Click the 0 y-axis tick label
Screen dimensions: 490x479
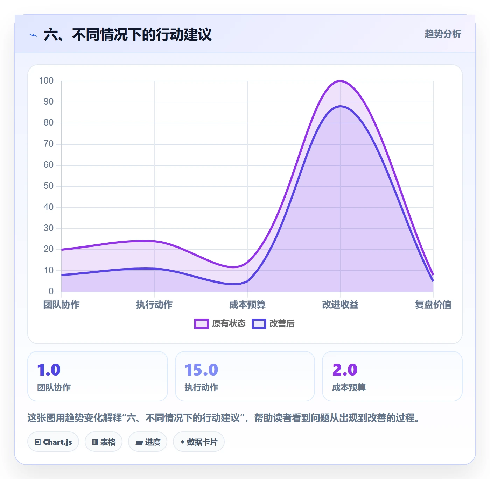[51, 291]
